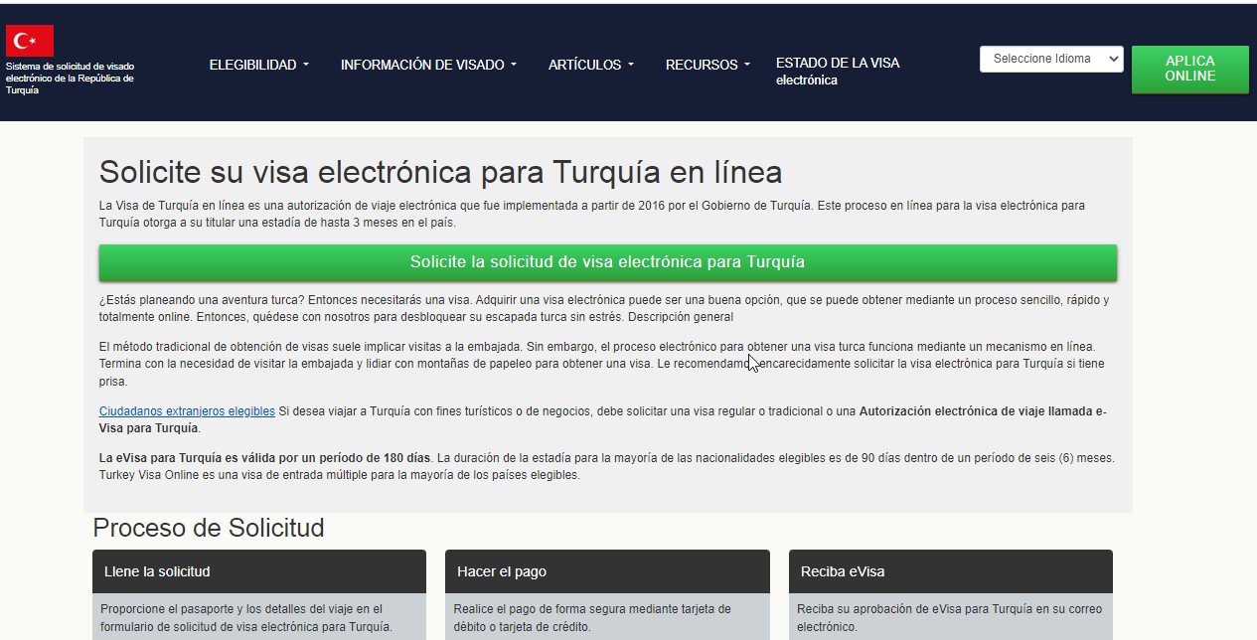Open the ARTÍCULOS dropdown menu
This screenshot has height=640, width=1257.
tap(590, 65)
